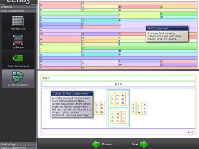Click the green Previous arrow icon
This screenshot has width=199, height=149.
point(96,144)
